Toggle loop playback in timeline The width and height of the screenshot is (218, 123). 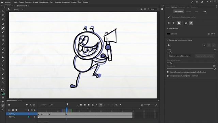point(116,105)
